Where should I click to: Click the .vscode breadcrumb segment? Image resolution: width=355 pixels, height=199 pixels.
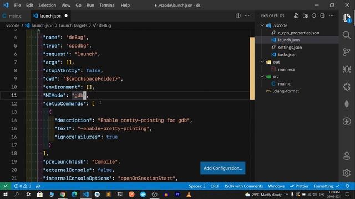click(12, 25)
